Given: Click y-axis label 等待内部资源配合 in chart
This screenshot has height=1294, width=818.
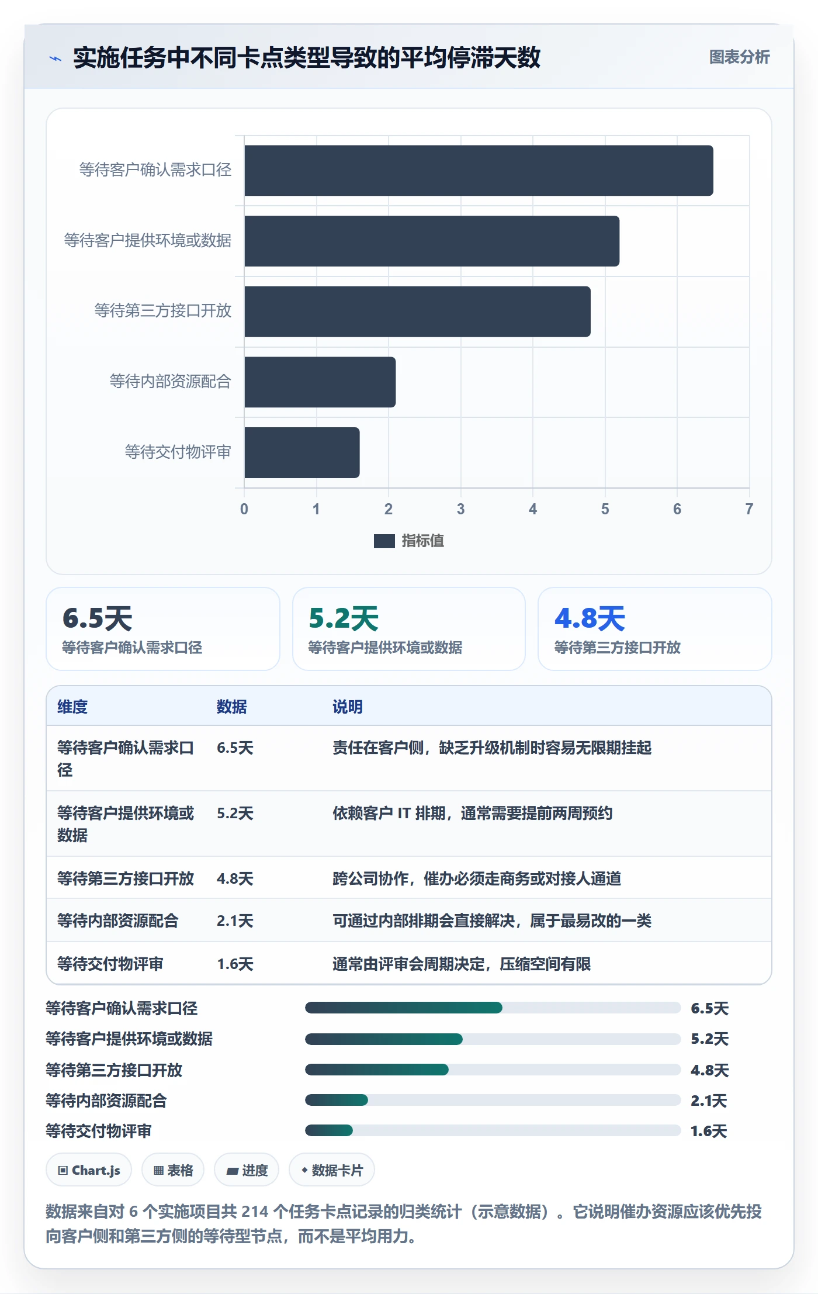Looking at the screenshot, I should pyautogui.click(x=170, y=382).
